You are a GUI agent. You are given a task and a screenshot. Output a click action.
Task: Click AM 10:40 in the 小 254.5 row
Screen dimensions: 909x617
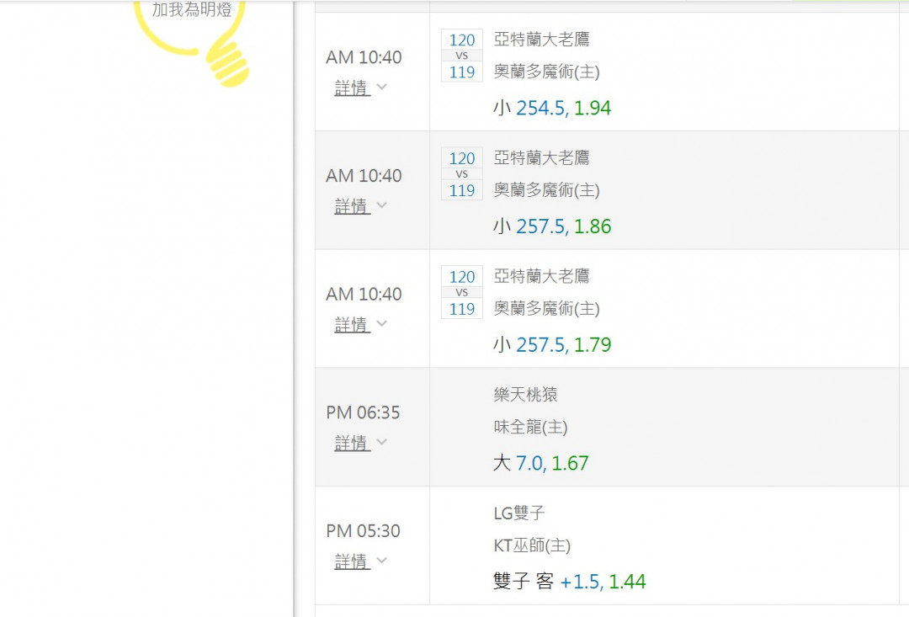click(364, 57)
